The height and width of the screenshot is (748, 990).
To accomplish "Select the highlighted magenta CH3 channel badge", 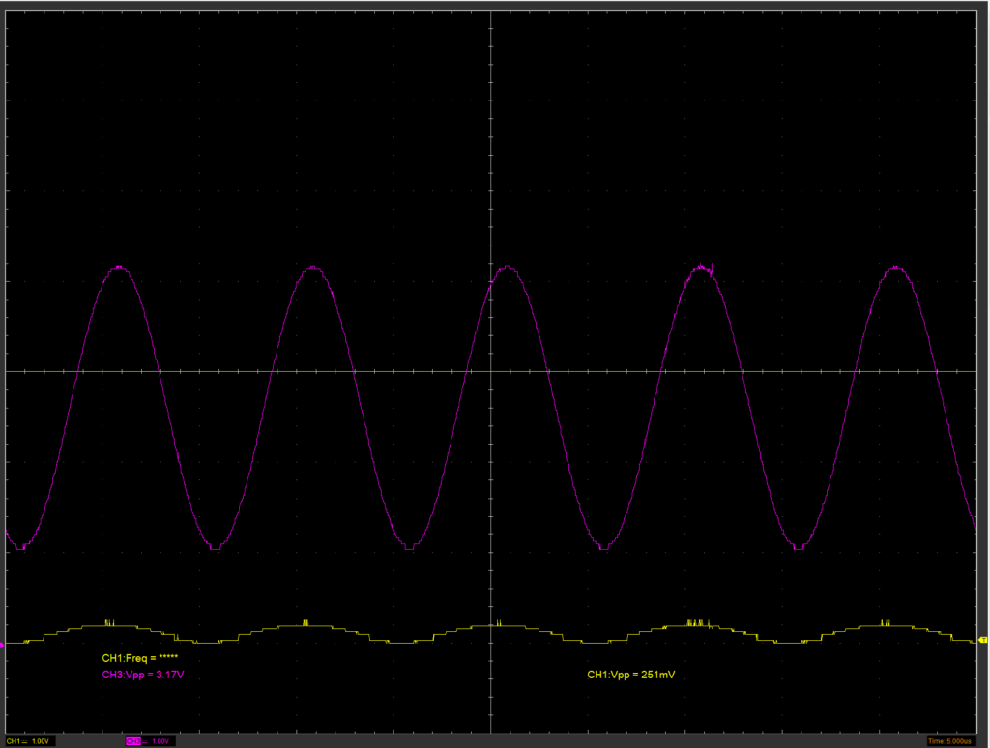I will coord(133,741).
